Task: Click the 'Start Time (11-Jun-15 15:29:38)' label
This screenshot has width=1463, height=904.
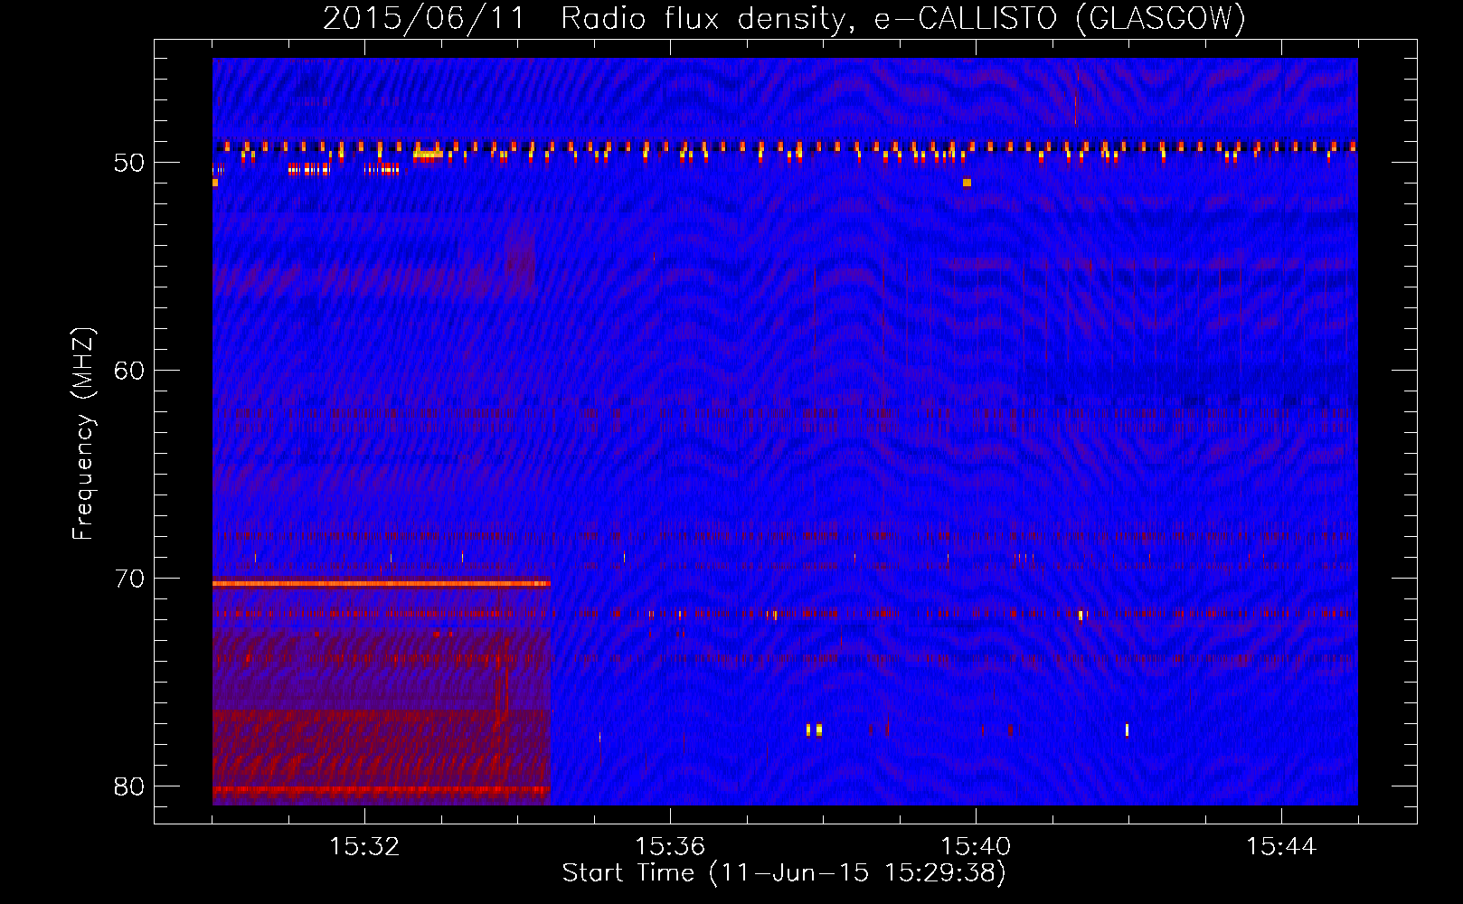Action: [x=784, y=873]
